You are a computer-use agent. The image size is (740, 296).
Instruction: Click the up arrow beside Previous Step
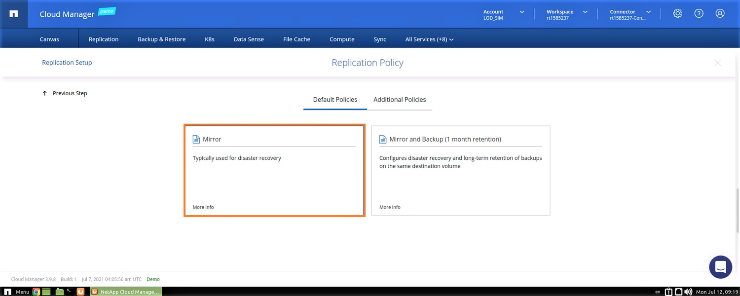[x=45, y=93]
